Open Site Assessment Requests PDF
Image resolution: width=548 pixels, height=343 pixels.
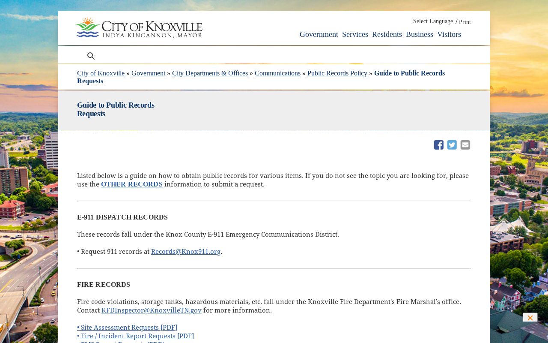(x=127, y=328)
